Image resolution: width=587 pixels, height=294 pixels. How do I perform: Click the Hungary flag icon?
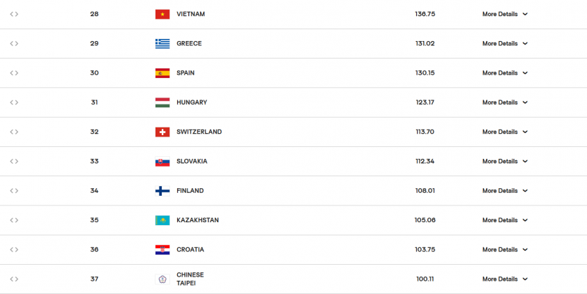tap(162, 102)
